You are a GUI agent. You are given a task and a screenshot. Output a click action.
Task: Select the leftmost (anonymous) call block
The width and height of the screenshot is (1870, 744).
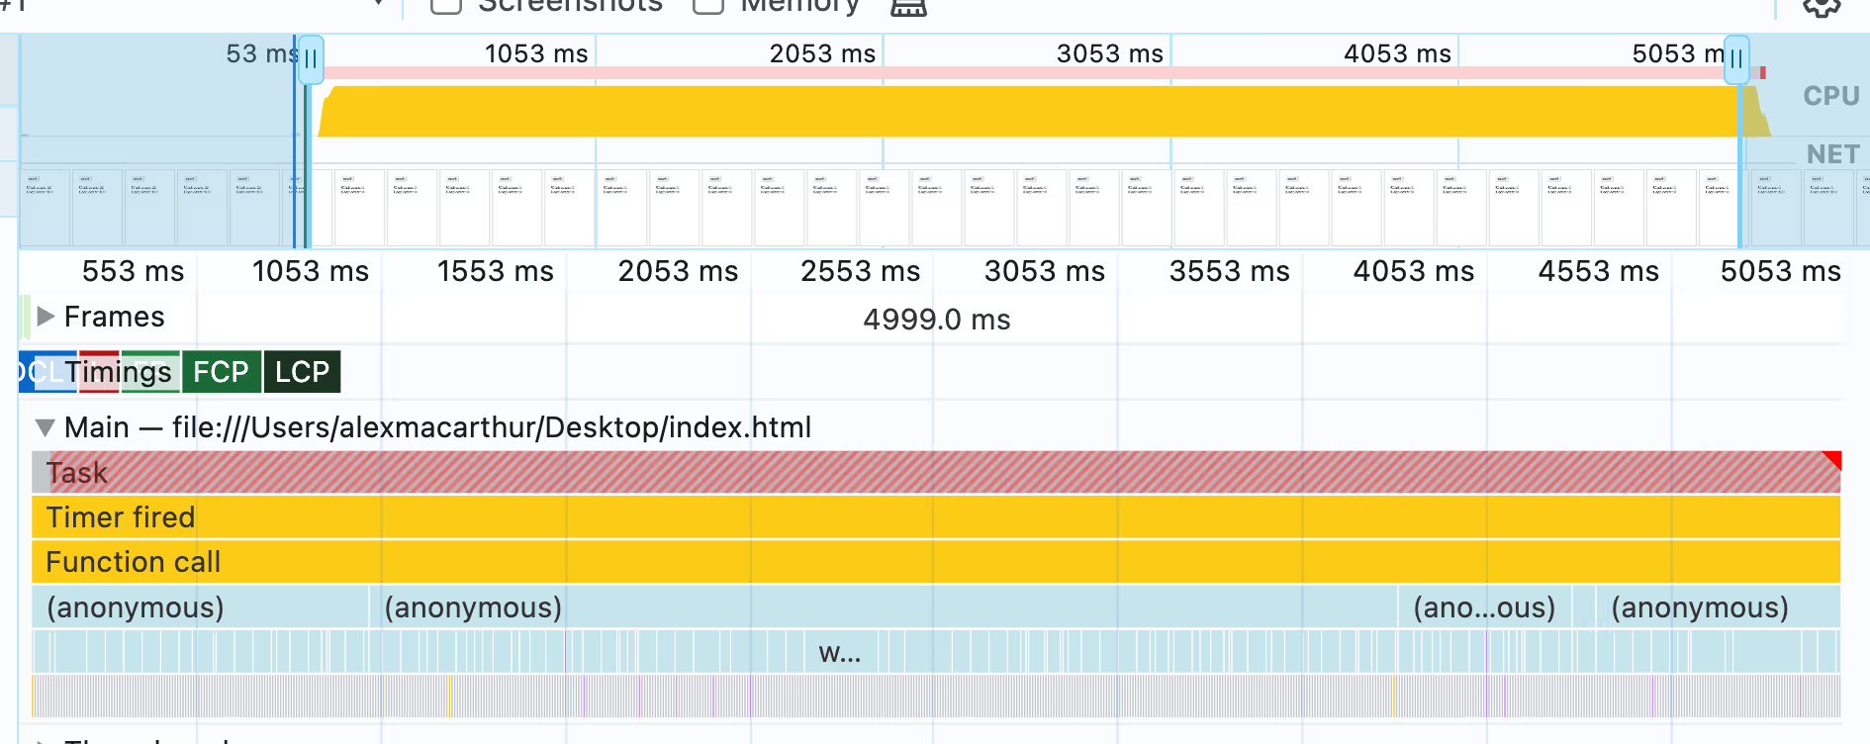coord(200,607)
